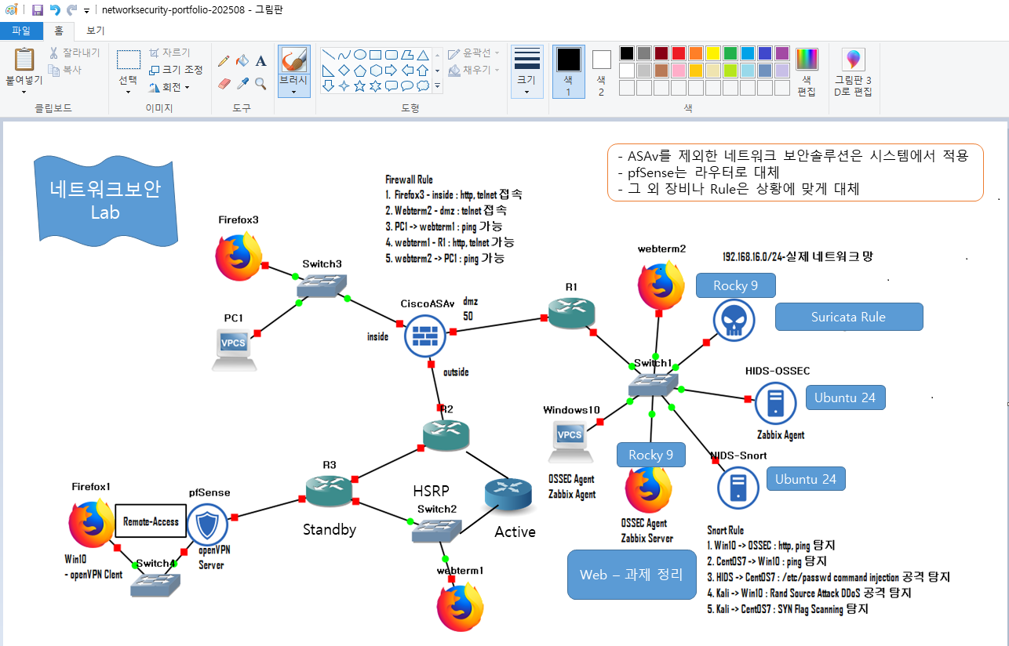Screen dimensions: 1009x646
Task: Select the Curve shape
Action: pos(344,55)
